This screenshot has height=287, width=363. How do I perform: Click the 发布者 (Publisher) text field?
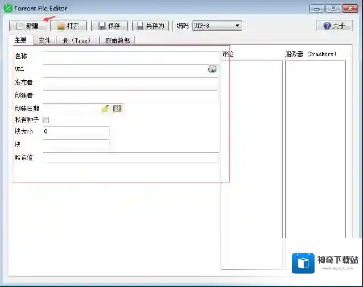pyautogui.click(x=130, y=82)
